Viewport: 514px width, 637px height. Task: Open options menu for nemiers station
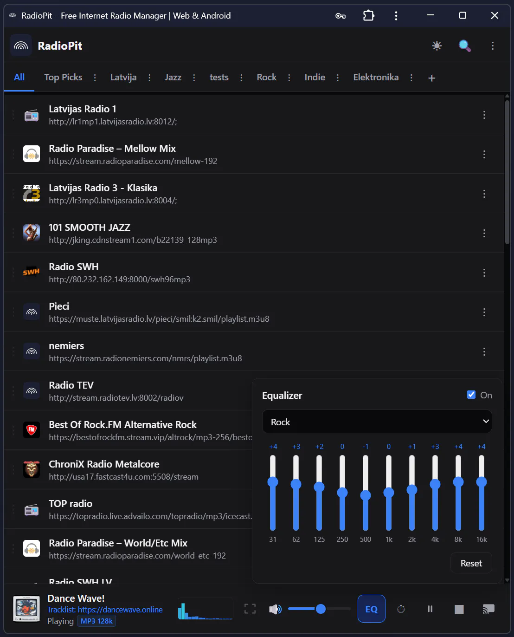click(484, 351)
